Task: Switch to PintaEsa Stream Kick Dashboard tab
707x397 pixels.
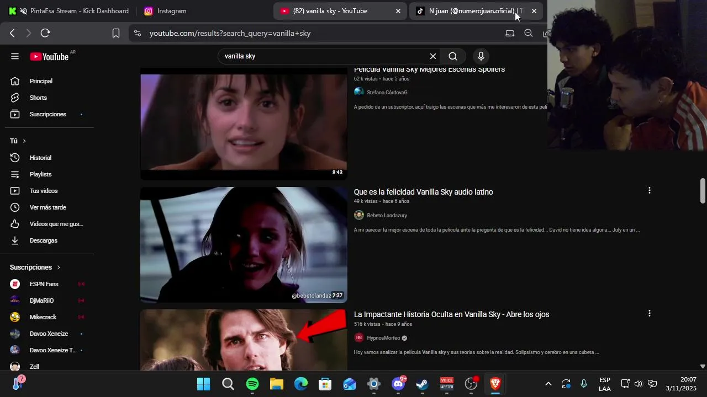Action: click(68, 11)
